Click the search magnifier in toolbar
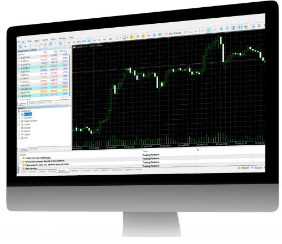282x244 pixels. 259,26
